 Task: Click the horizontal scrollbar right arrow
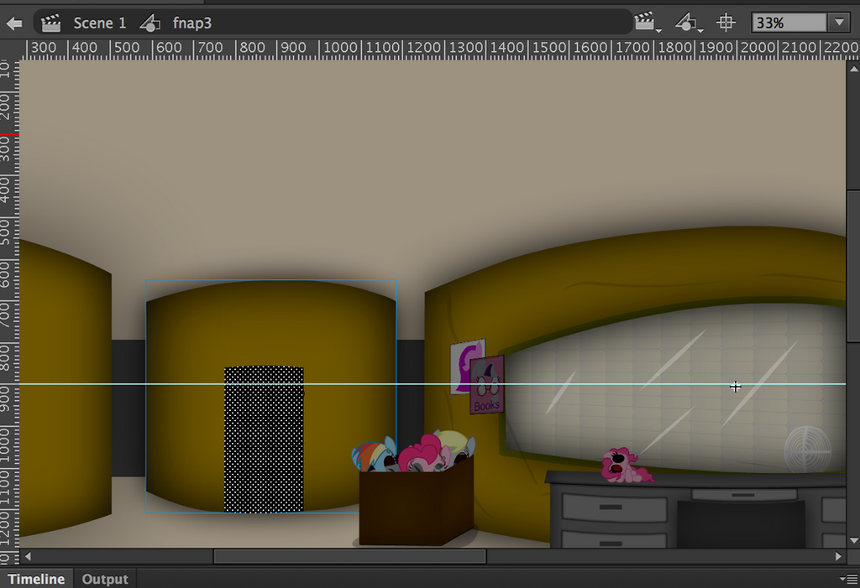click(x=838, y=556)
